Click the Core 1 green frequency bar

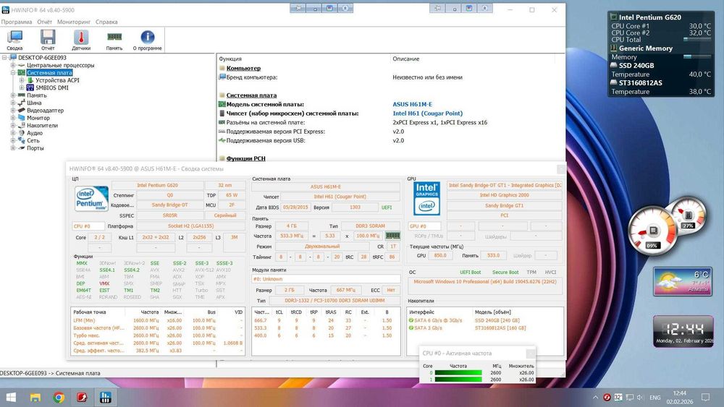[458, 380]
